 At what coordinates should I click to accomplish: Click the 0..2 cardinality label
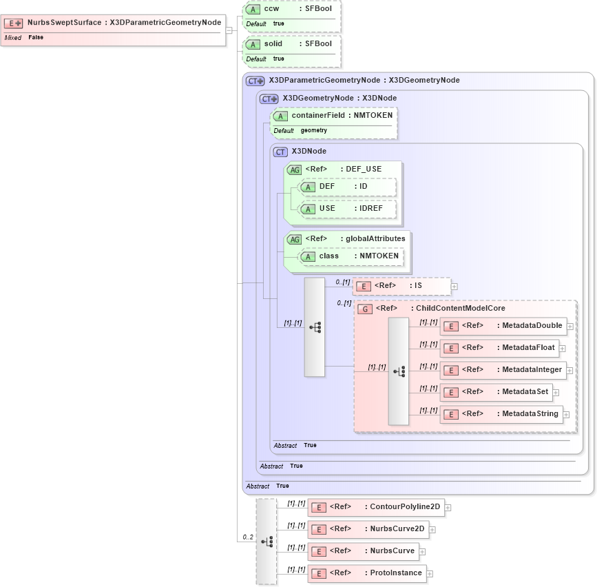tap(248, 537)
